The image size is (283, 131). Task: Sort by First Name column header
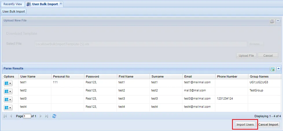tap(133, 77)
